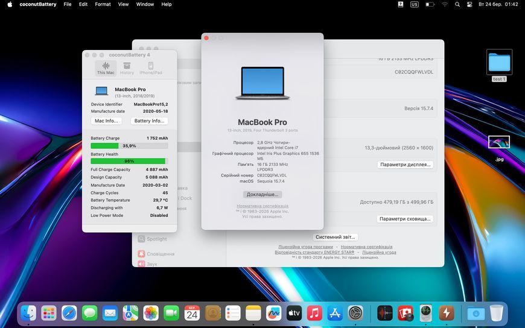Switch to the History tab in coconutBattery
The image size is (525, 328).
[127, 68]
